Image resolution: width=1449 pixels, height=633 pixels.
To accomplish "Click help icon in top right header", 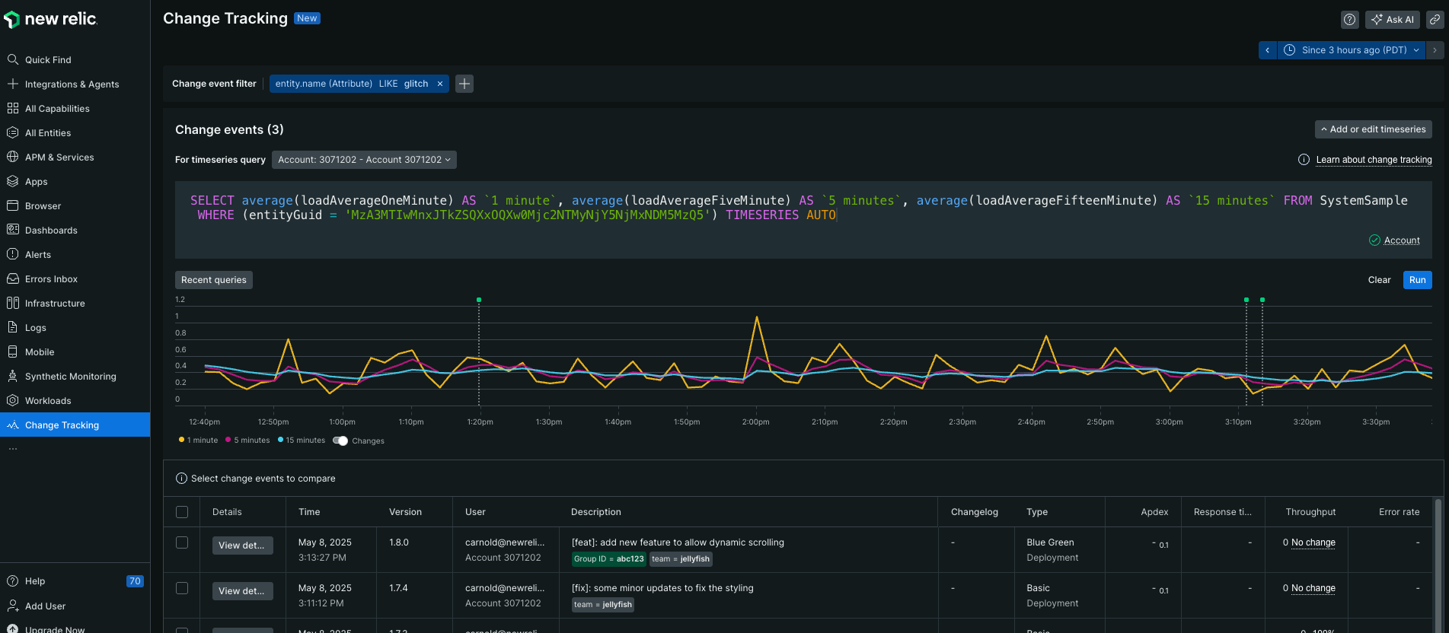I will click(1350, 20).
